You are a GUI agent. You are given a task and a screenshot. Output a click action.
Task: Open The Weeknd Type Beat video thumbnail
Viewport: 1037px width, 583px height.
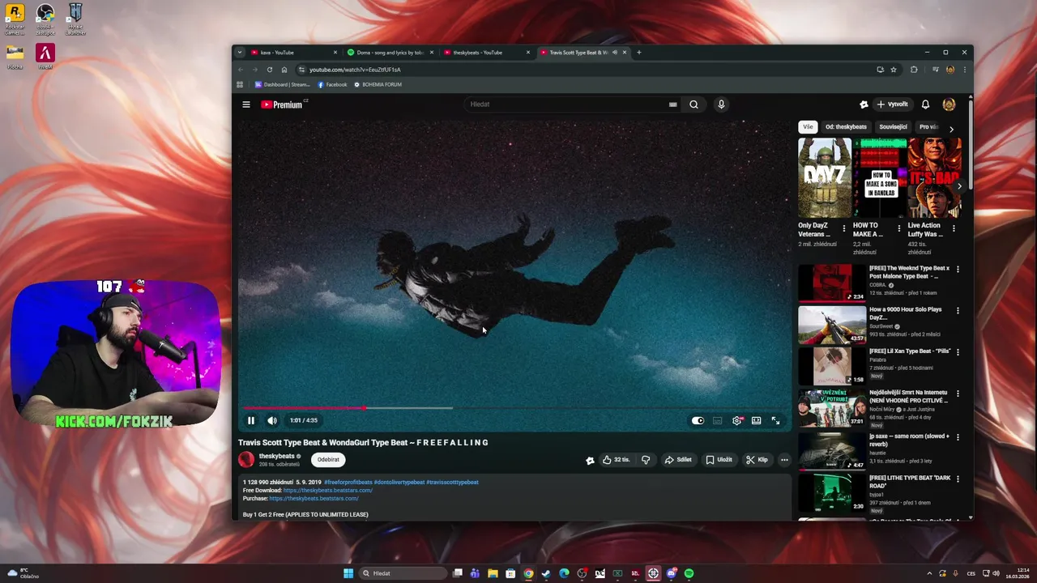coord(832,283)
